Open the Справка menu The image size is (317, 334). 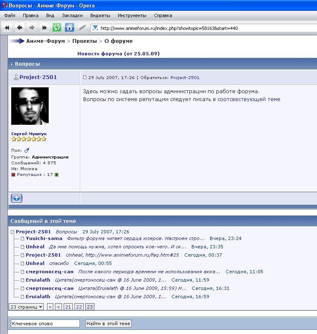pos(163,15)
